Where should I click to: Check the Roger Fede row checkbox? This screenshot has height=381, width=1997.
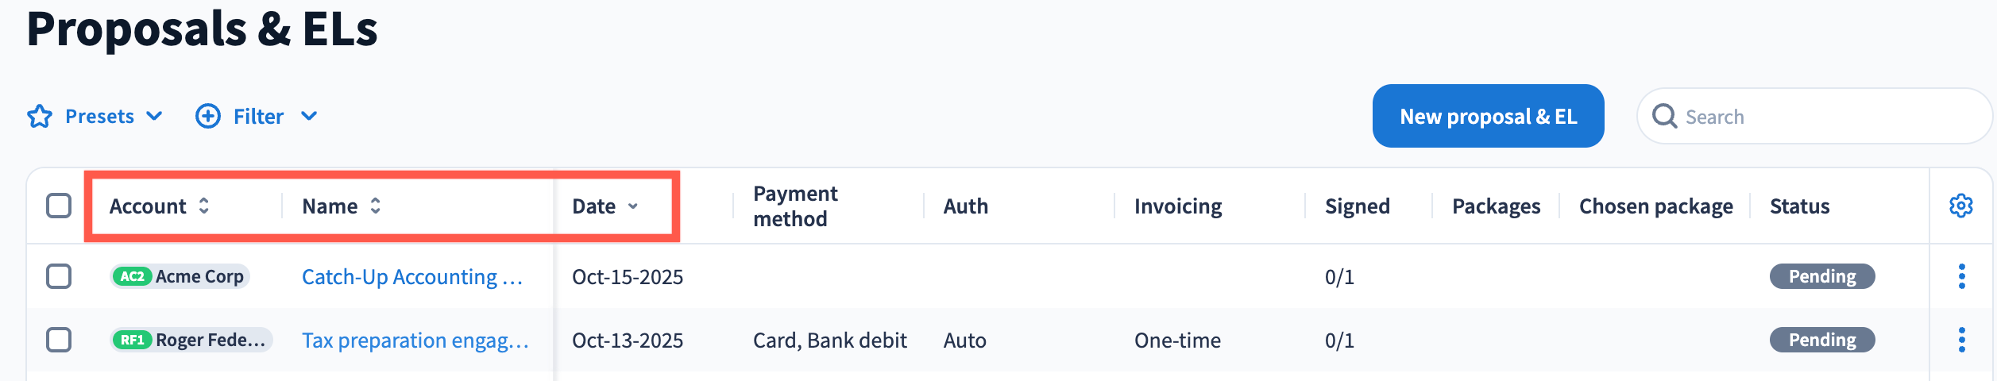[59, 340]
